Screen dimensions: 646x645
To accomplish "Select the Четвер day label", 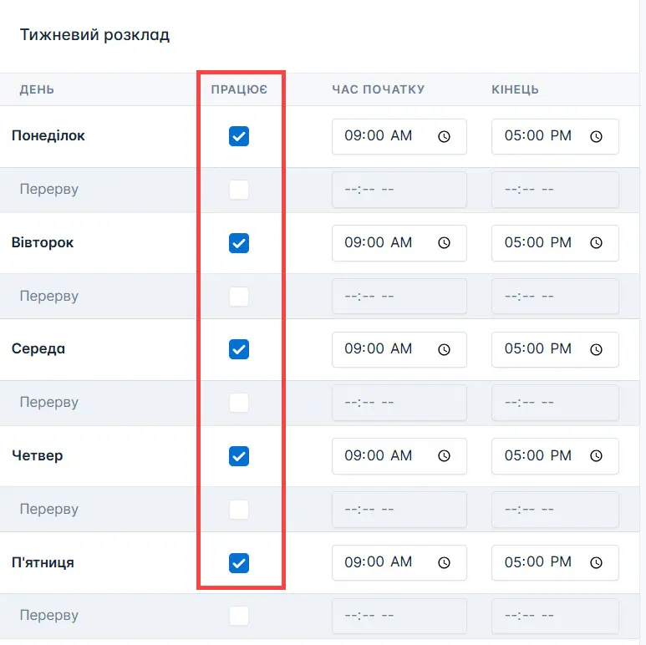I will 38,455.
